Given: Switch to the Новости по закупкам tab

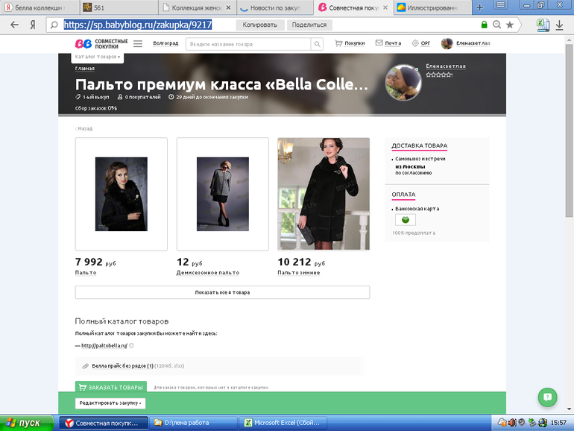Looking at the screenshot, I should tap(273, 7).
